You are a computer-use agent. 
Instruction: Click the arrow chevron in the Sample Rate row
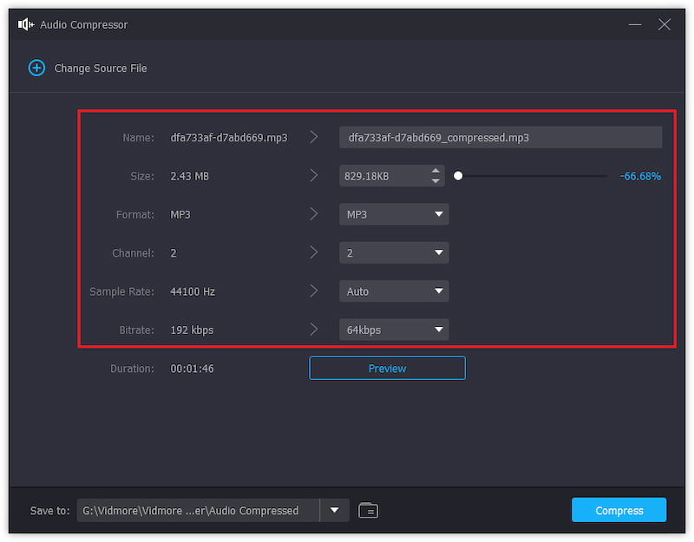(x=314, y=291)
